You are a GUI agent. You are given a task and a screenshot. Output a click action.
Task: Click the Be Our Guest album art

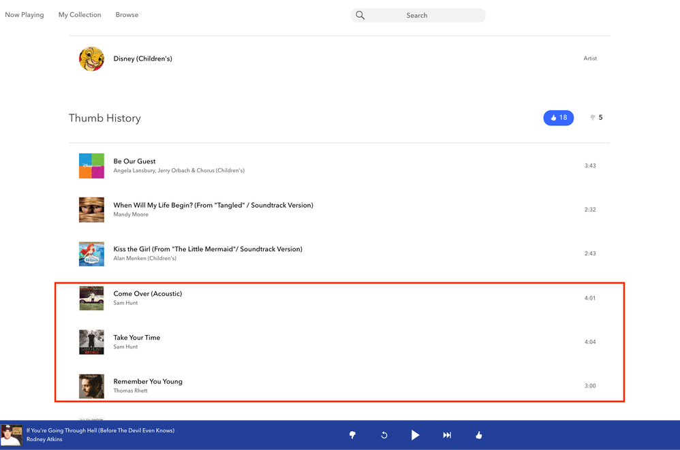coord(91,166)
